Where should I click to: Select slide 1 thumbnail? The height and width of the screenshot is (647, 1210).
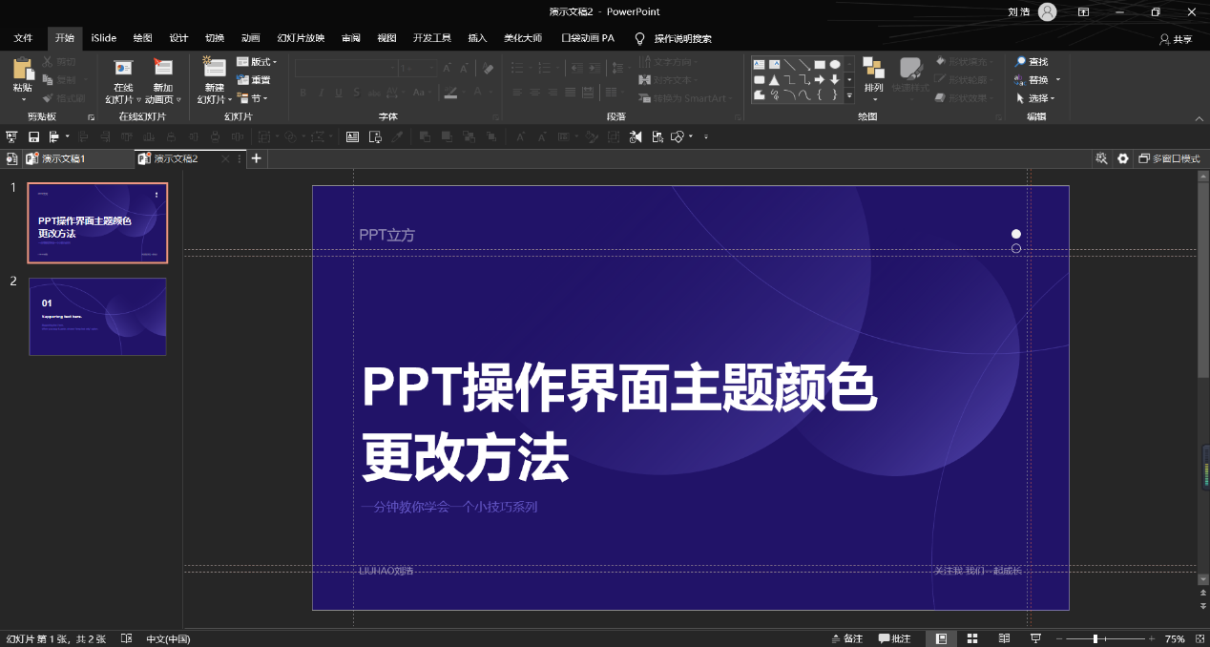(97, 222)
